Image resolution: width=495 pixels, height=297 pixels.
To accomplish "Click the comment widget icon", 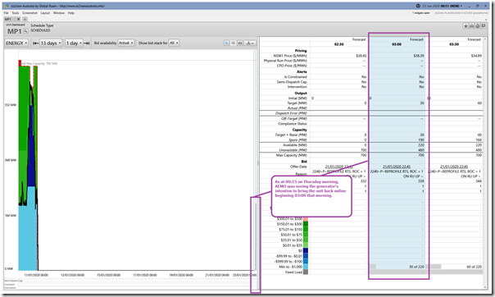I will click(484, 26).
